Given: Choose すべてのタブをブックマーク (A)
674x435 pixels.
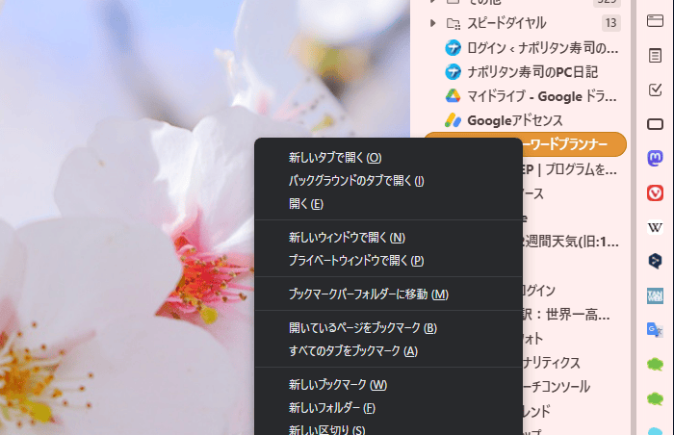Looking at the screenshot, I should point(389,351).
